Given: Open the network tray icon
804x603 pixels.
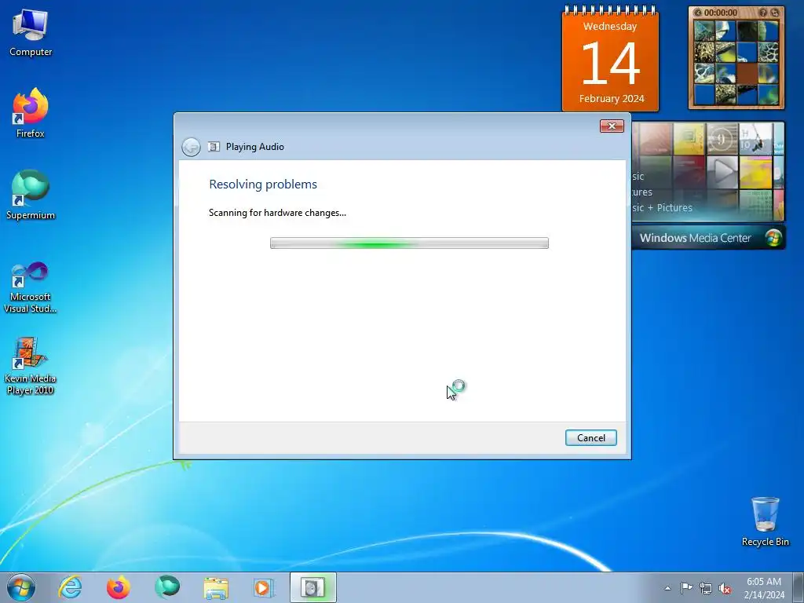Looking at the screenshot, I should [x=706, y=588].
